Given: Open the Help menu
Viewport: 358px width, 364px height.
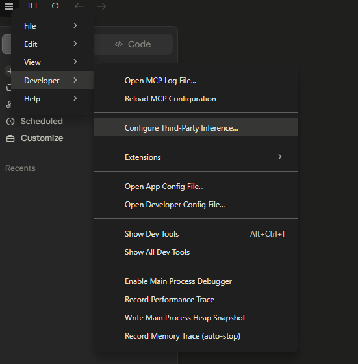Looking at the screenshot, I should point(53,98).
